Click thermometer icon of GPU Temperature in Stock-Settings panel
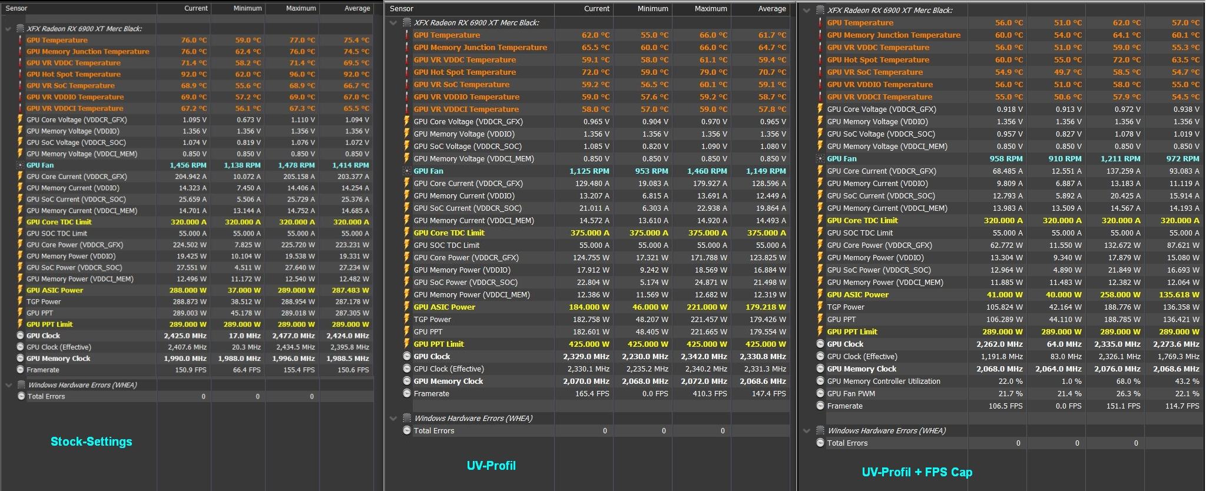Viewport: 1206px width, 491px height. 21,40
